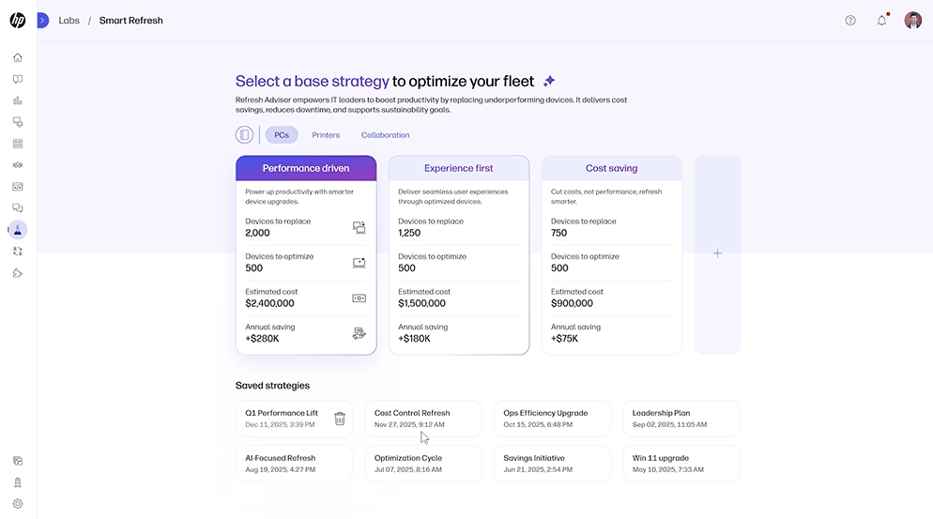
Task: Open the help question mark icon
Action: (850, 20)
